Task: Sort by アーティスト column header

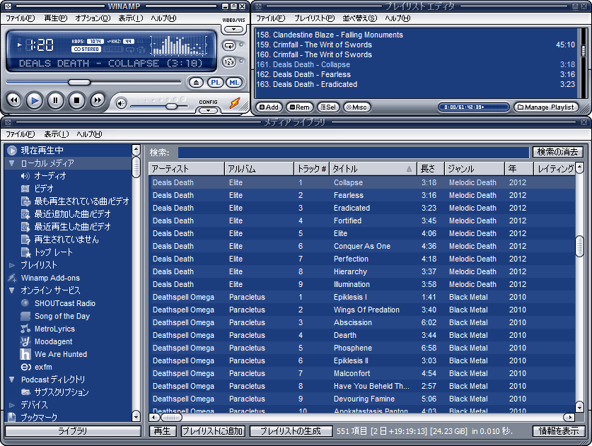Action: coord(187,169)
